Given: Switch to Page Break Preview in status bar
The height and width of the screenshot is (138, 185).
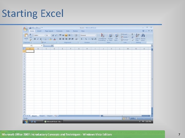Looking at the screenshot, I should click(x=128, y=118).
